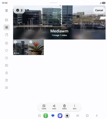Tap Share in the bottom toolbar
Screen dimensions: 107x119
coord(54,107)
